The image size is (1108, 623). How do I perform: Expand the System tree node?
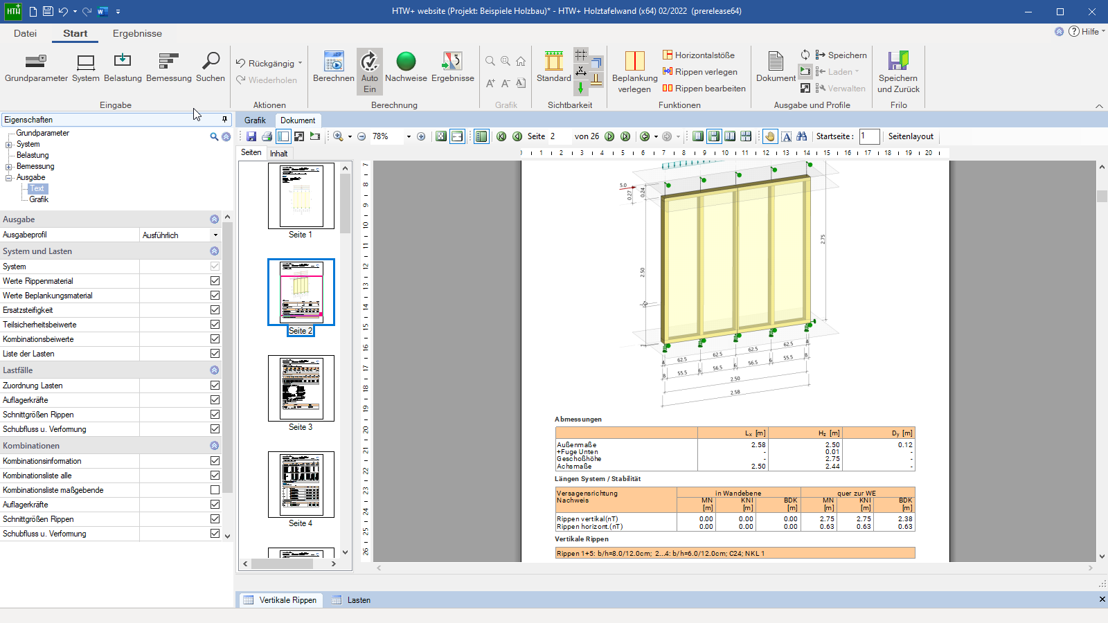9,145
